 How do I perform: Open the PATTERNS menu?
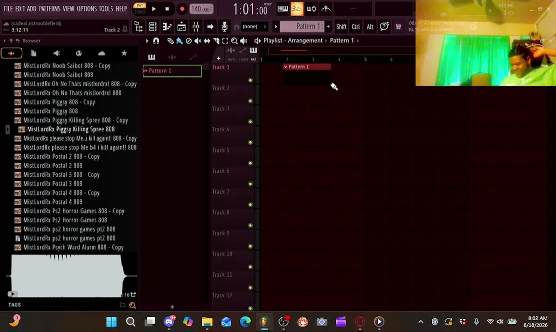point(49,9)
